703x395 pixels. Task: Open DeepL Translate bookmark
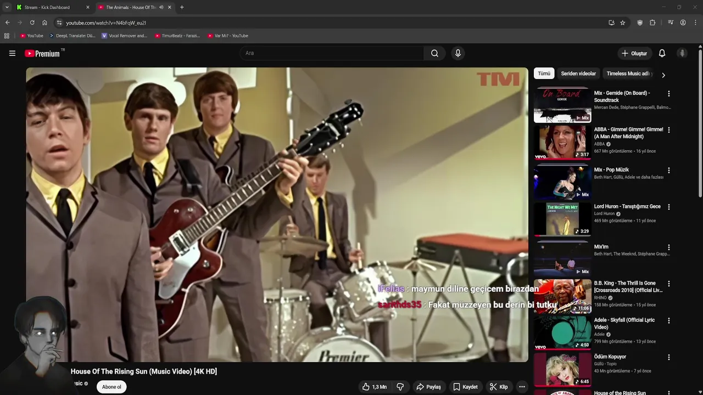pos(72,36)
